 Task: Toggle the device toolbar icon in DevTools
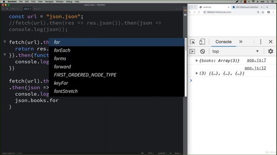click(202, 42)
